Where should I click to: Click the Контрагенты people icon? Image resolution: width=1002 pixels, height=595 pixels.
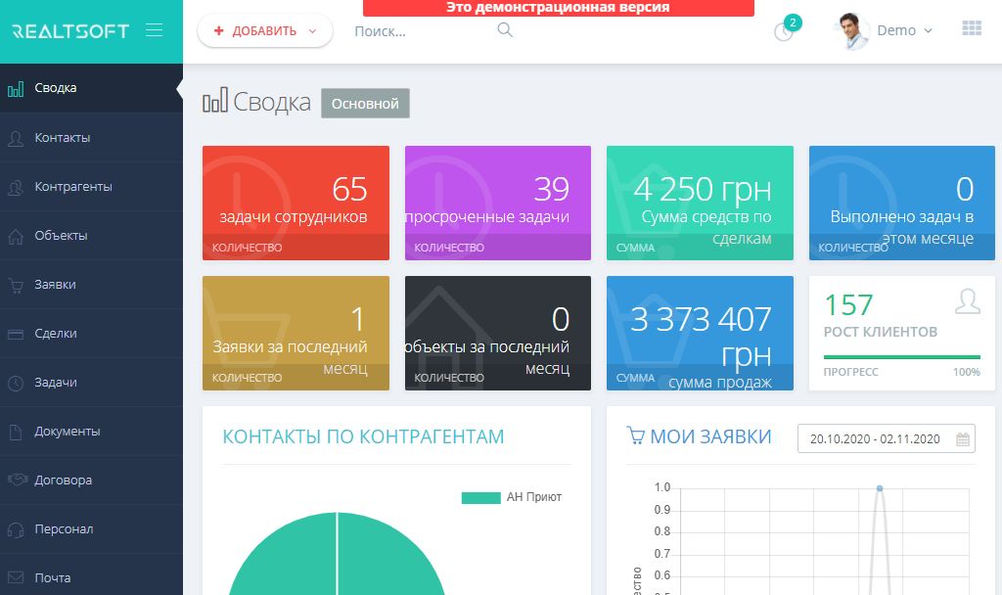coord(16,187)
